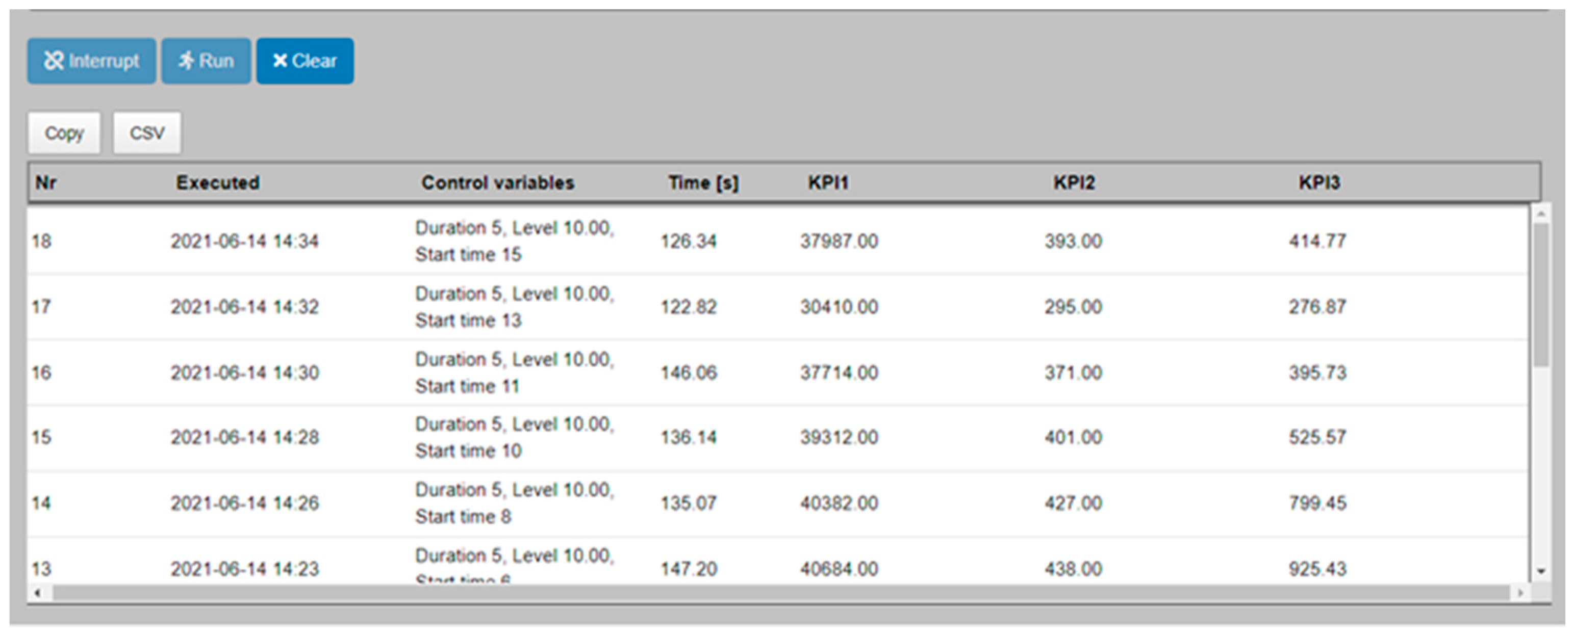This screenshot has width=1573, height=636.
Task: Sort table by Nr column header
Action: [46, 182]
